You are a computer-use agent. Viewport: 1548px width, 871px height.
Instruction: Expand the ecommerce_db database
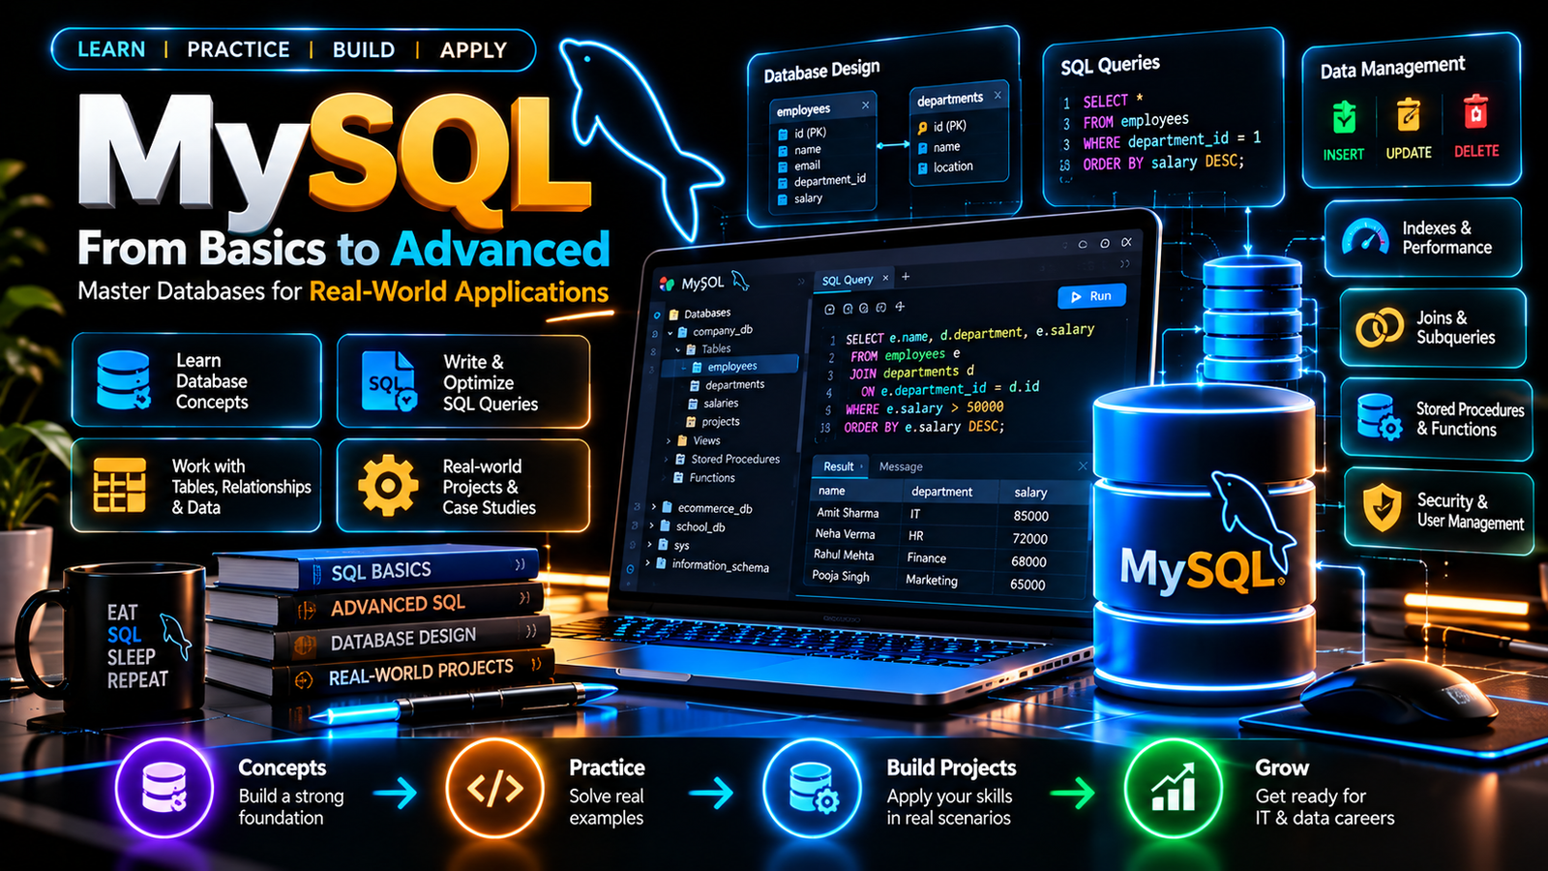654,506
